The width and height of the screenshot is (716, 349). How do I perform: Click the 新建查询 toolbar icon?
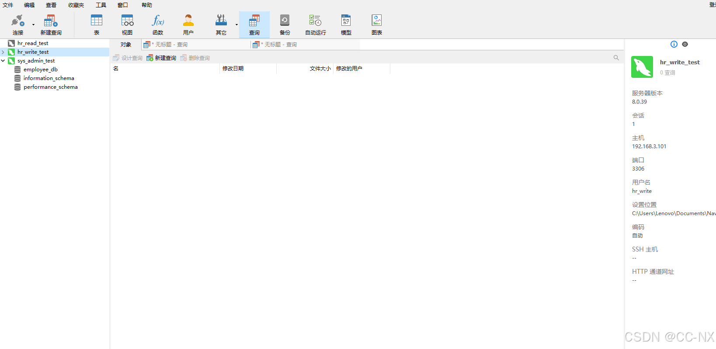coord(51,21)
